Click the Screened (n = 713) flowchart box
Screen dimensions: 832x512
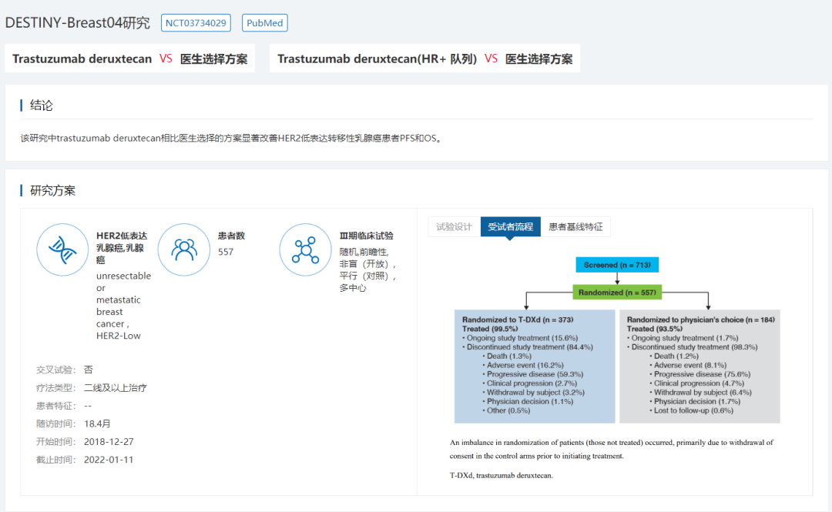617,265
